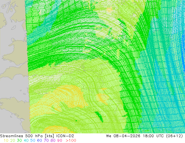Click the date 'We 08-04-2026 18:00 UTC (06+12)'
Screen dimensions: 185x143
pyautogui.click(x=144, y=136)
